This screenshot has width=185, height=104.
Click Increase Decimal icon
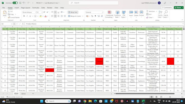(98, 16)
